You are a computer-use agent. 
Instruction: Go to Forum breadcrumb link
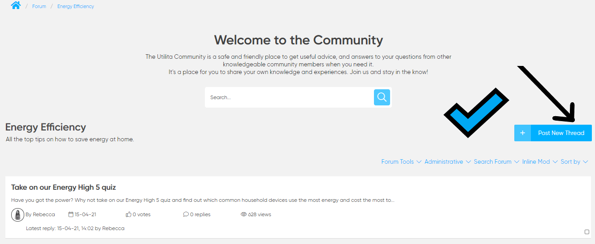tap(39, 7)
